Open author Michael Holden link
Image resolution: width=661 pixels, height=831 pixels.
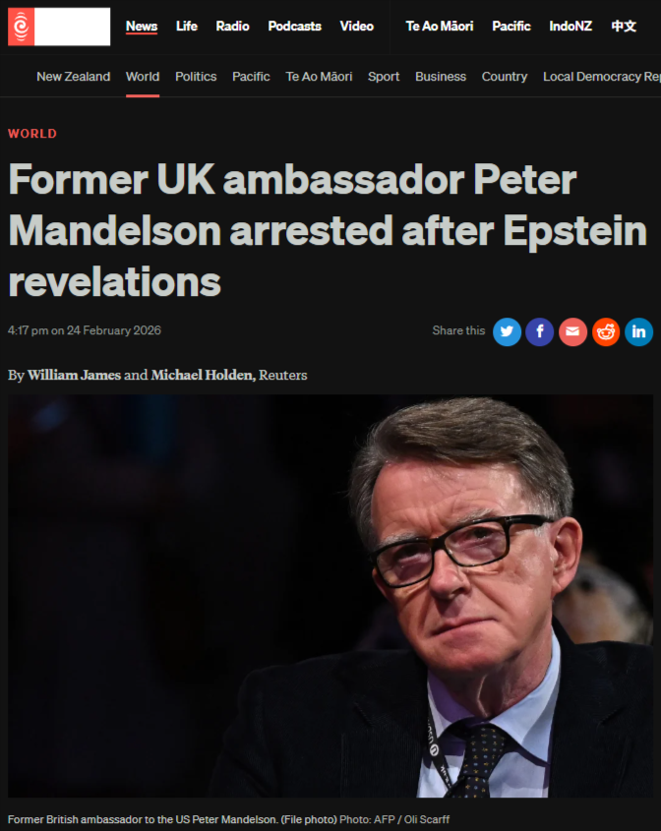pyautogui.click(x=203, y=375)
